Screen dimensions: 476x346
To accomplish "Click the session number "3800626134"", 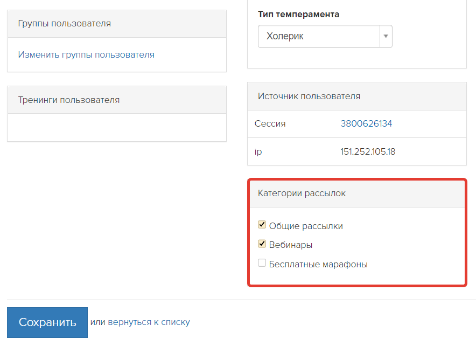I will coord(366,123).
